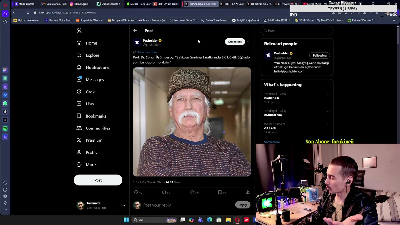This screenshot has width=400, height=225.
Task: Open Profile in the sidebar
Action: (87, 152)
